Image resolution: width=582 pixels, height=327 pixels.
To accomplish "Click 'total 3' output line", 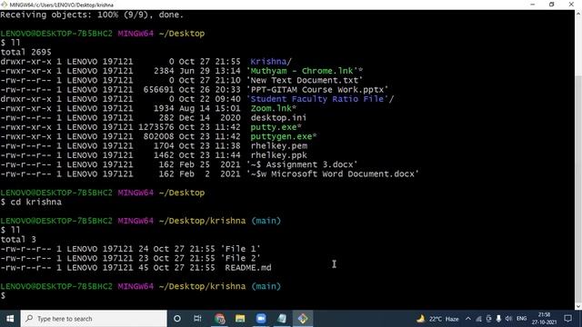I will click(x=18, y=240).
